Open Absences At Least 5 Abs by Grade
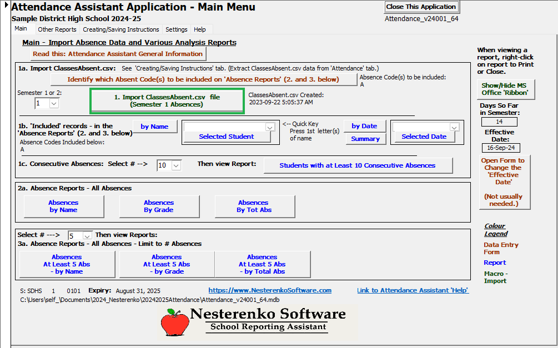This screenshot has height=348, width=558. tap(167, 264)
